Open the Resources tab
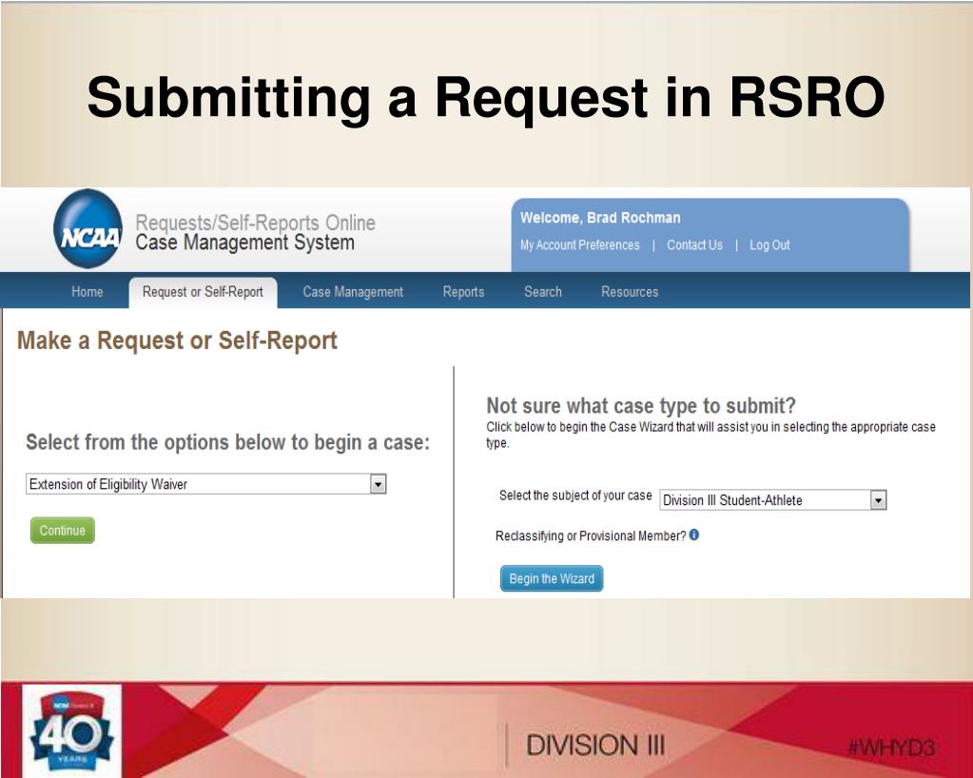973x778 pixels. [630, 292]
